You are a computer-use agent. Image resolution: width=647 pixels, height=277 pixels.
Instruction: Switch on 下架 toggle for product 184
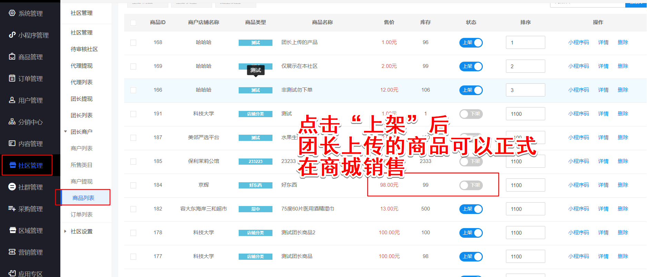[x=471, y=185]
